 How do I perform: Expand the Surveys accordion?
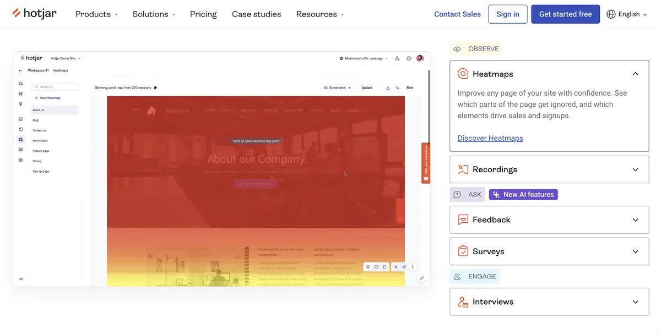pos(549,251)
